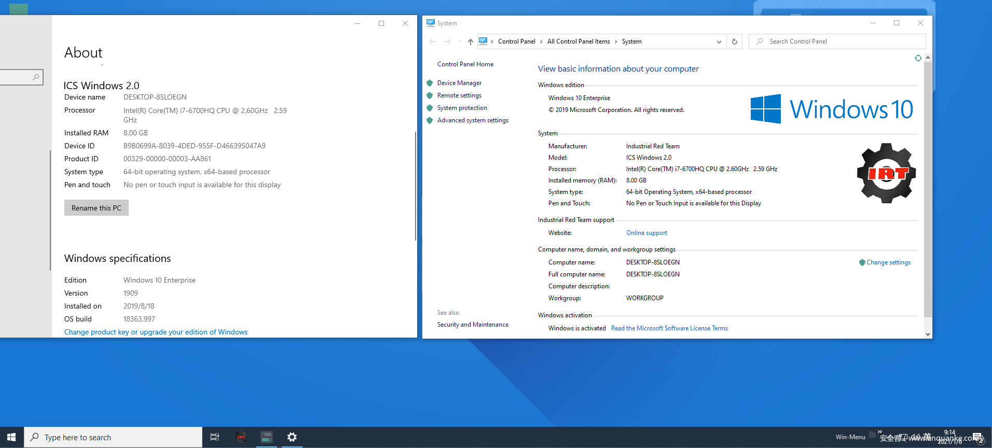Click Windows is activated text
992x448 pixels.
(577, 328)
